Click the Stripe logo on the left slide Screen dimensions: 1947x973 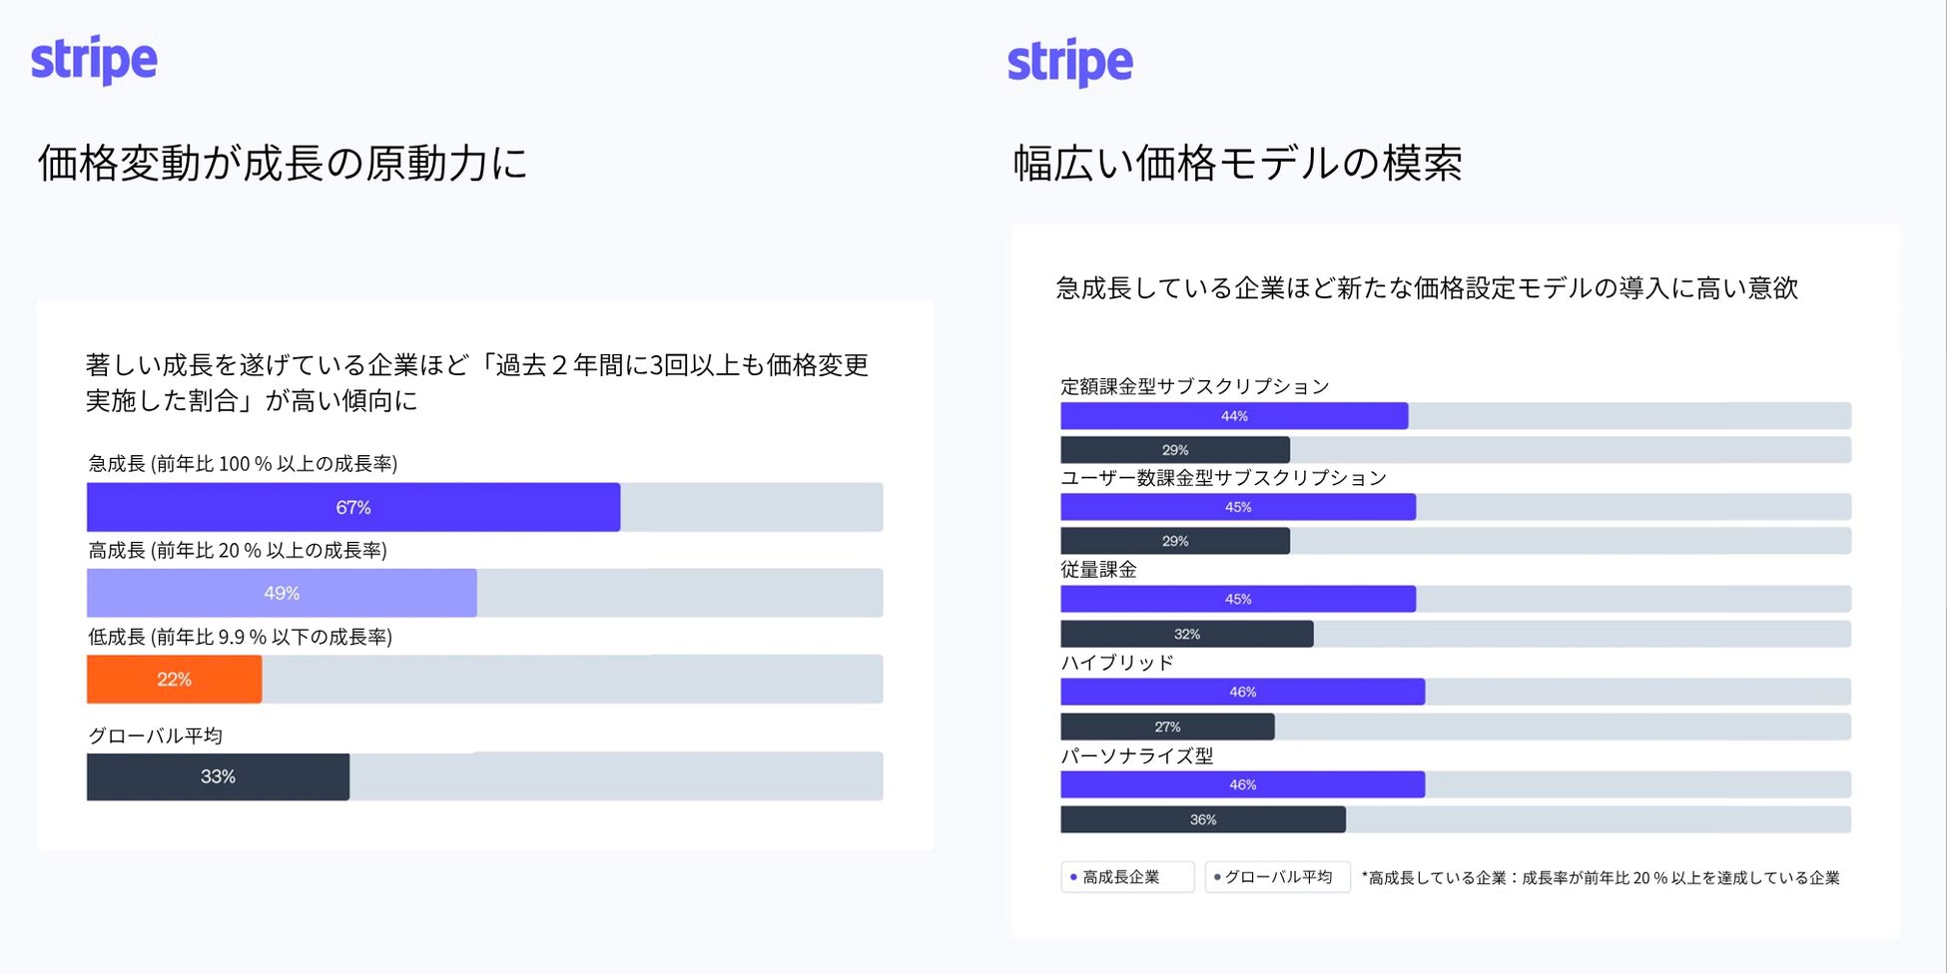[94, 60]
